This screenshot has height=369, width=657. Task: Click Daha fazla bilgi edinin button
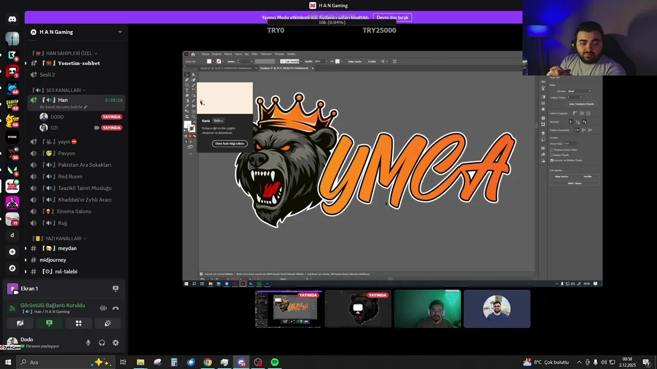click(229, 143)
